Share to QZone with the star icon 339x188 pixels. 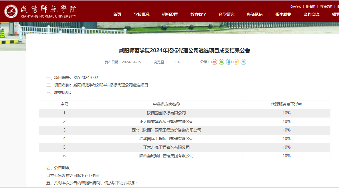click(236, 62)
